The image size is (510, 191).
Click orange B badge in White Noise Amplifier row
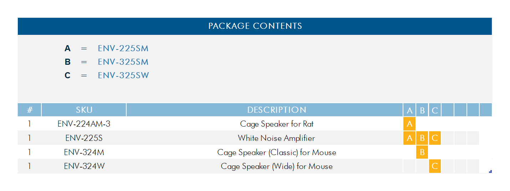tap(422, 138)
